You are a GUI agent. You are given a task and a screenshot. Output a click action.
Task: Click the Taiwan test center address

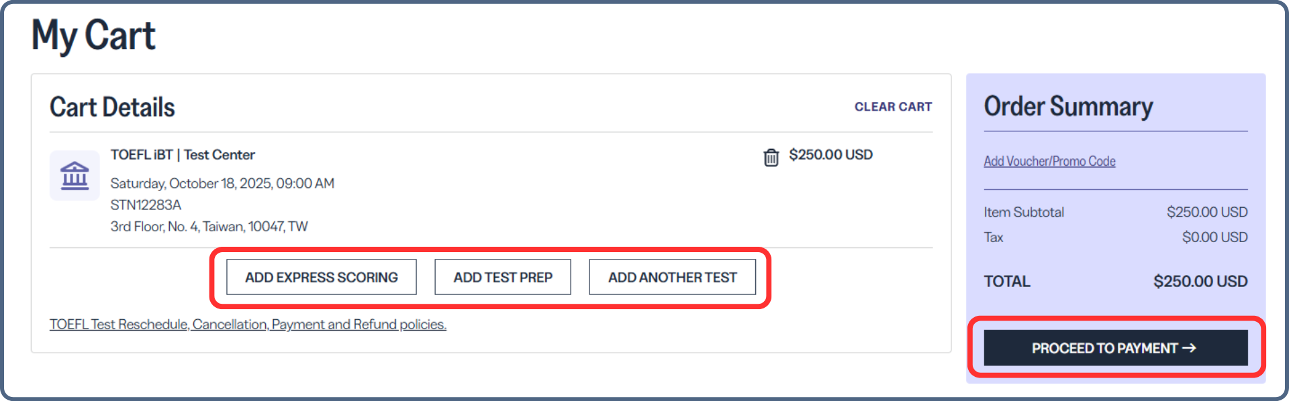coord(209,227)
